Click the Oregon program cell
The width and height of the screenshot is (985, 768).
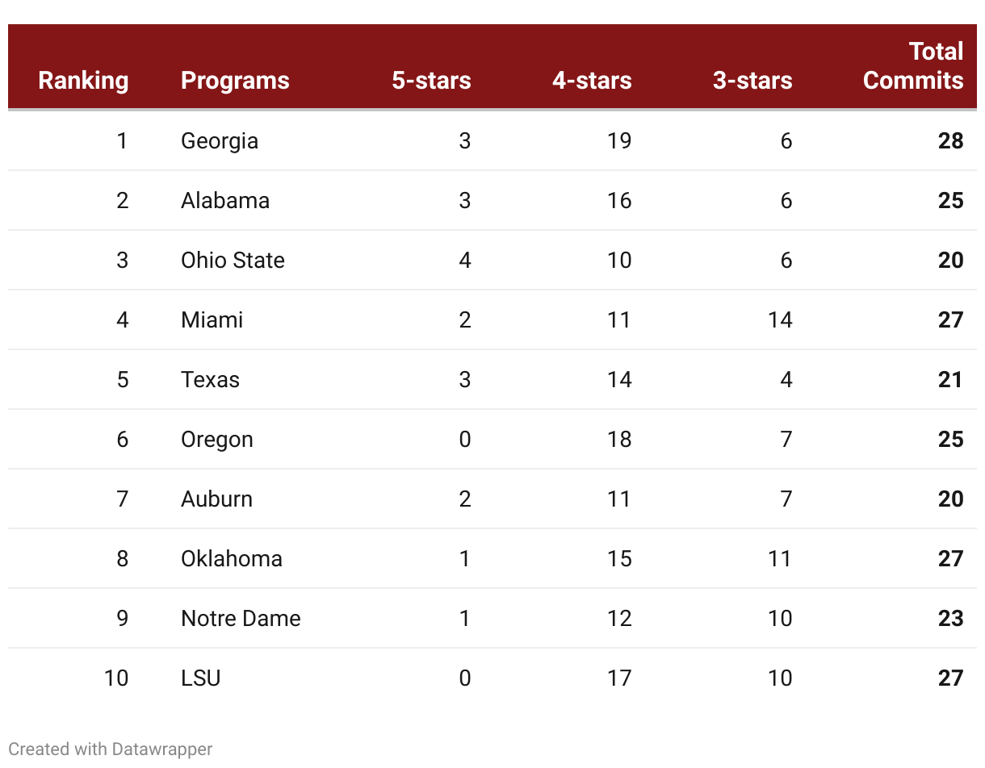pyautogui.click(x=217, y=440)
